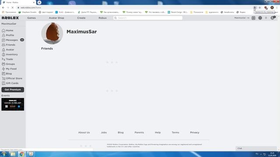Viewport: 280px width, 157px height.
Task: Open Gift Cards in the sidebar
Action: [x=10, y=83]
